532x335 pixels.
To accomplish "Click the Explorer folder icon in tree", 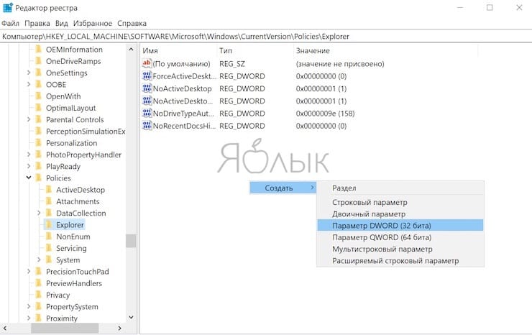I will [x=49, y=225].
